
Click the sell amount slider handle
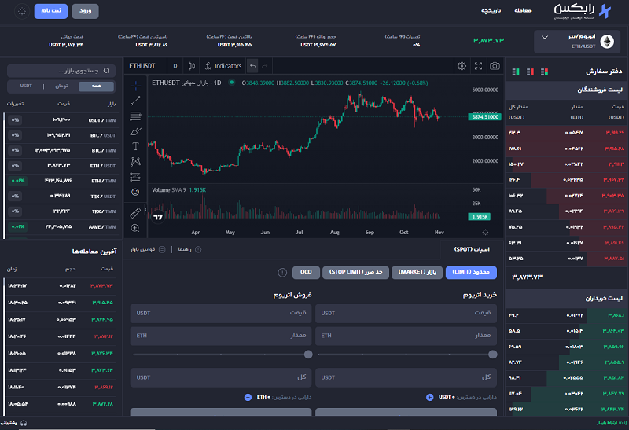308,355
